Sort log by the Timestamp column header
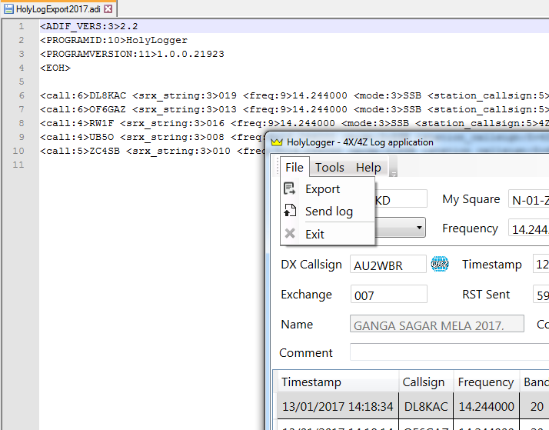 pyautogui.click(x=339, y=382)
